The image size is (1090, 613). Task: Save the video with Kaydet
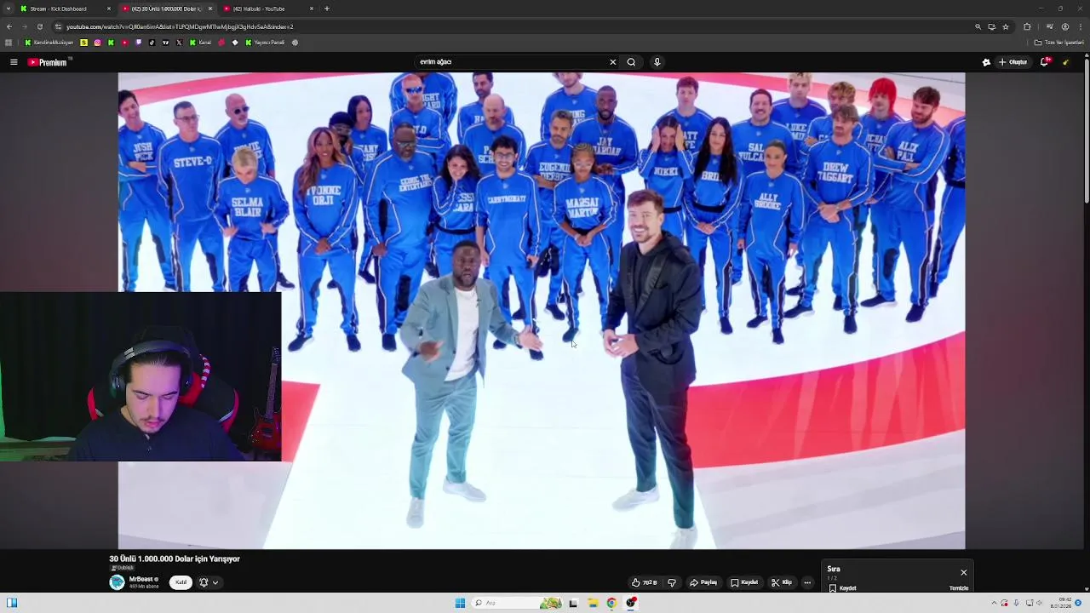pos(744,582)
